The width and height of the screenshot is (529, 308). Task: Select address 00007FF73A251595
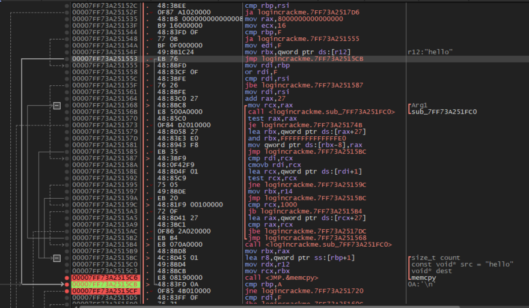[x=105, y=185]
